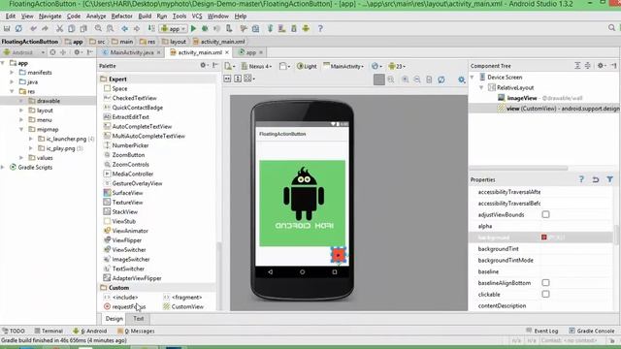
Task: Select the red floating button in preview
Action: tap(339, 255)
